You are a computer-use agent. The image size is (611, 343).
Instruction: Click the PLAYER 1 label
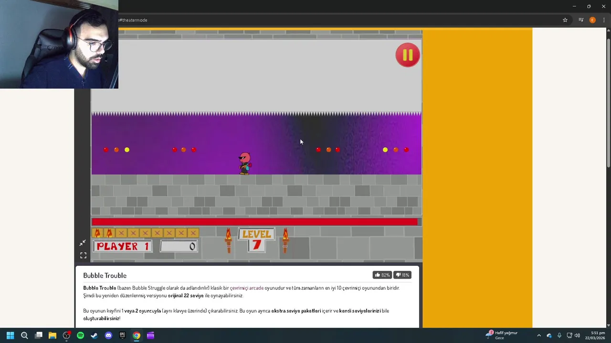[123, 246]
